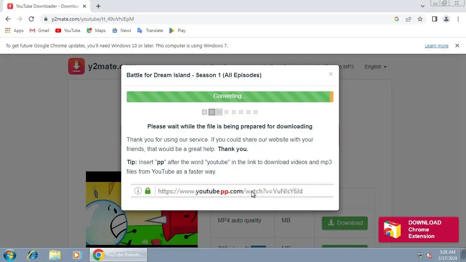Open the YouTube bookmark

[68, 31]
